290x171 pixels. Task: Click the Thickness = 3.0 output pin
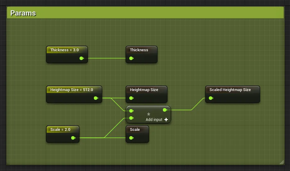pyautogui.click(x=81, y=58)
